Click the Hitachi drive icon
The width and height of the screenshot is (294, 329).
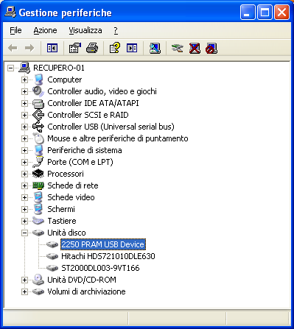tap(52, 256)
